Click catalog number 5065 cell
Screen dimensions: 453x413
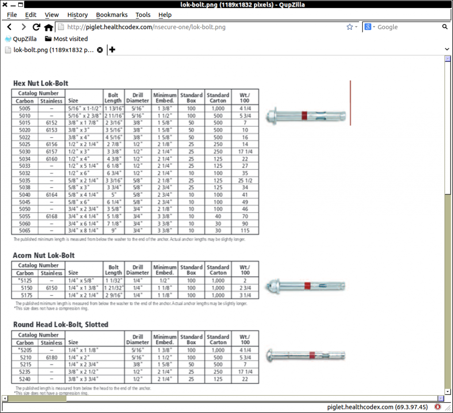25,230
